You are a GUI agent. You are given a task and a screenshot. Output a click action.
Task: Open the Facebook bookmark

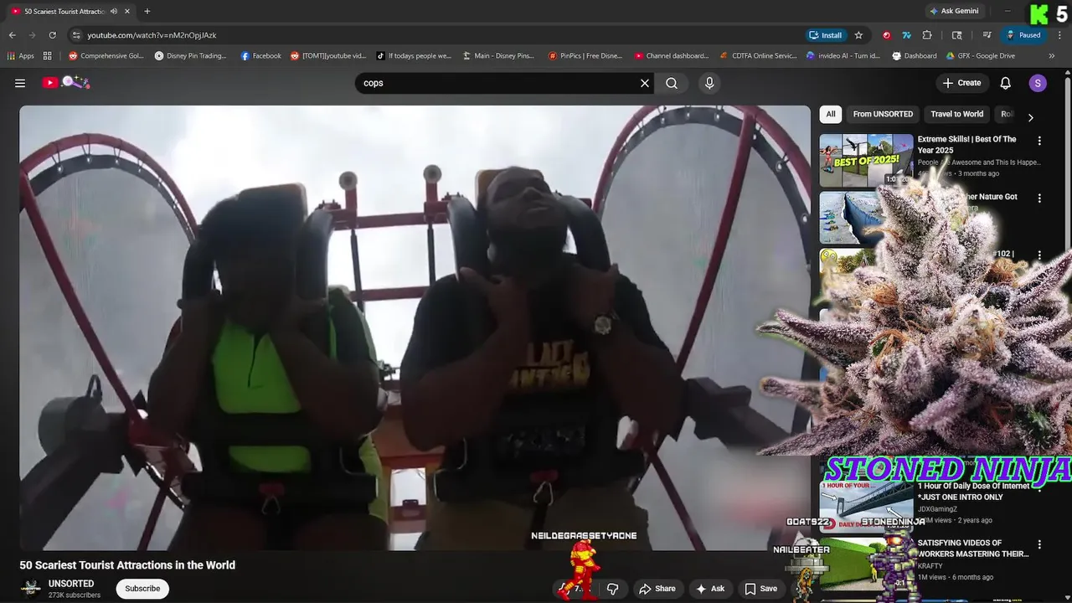[x=261, y=56]
